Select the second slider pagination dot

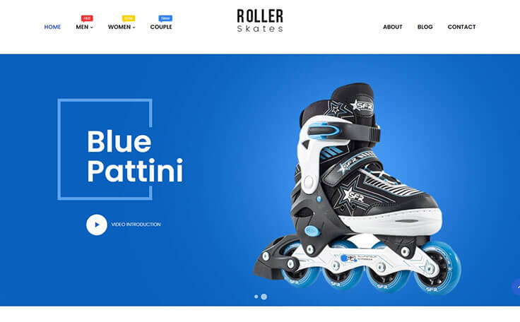click(264, 297)
